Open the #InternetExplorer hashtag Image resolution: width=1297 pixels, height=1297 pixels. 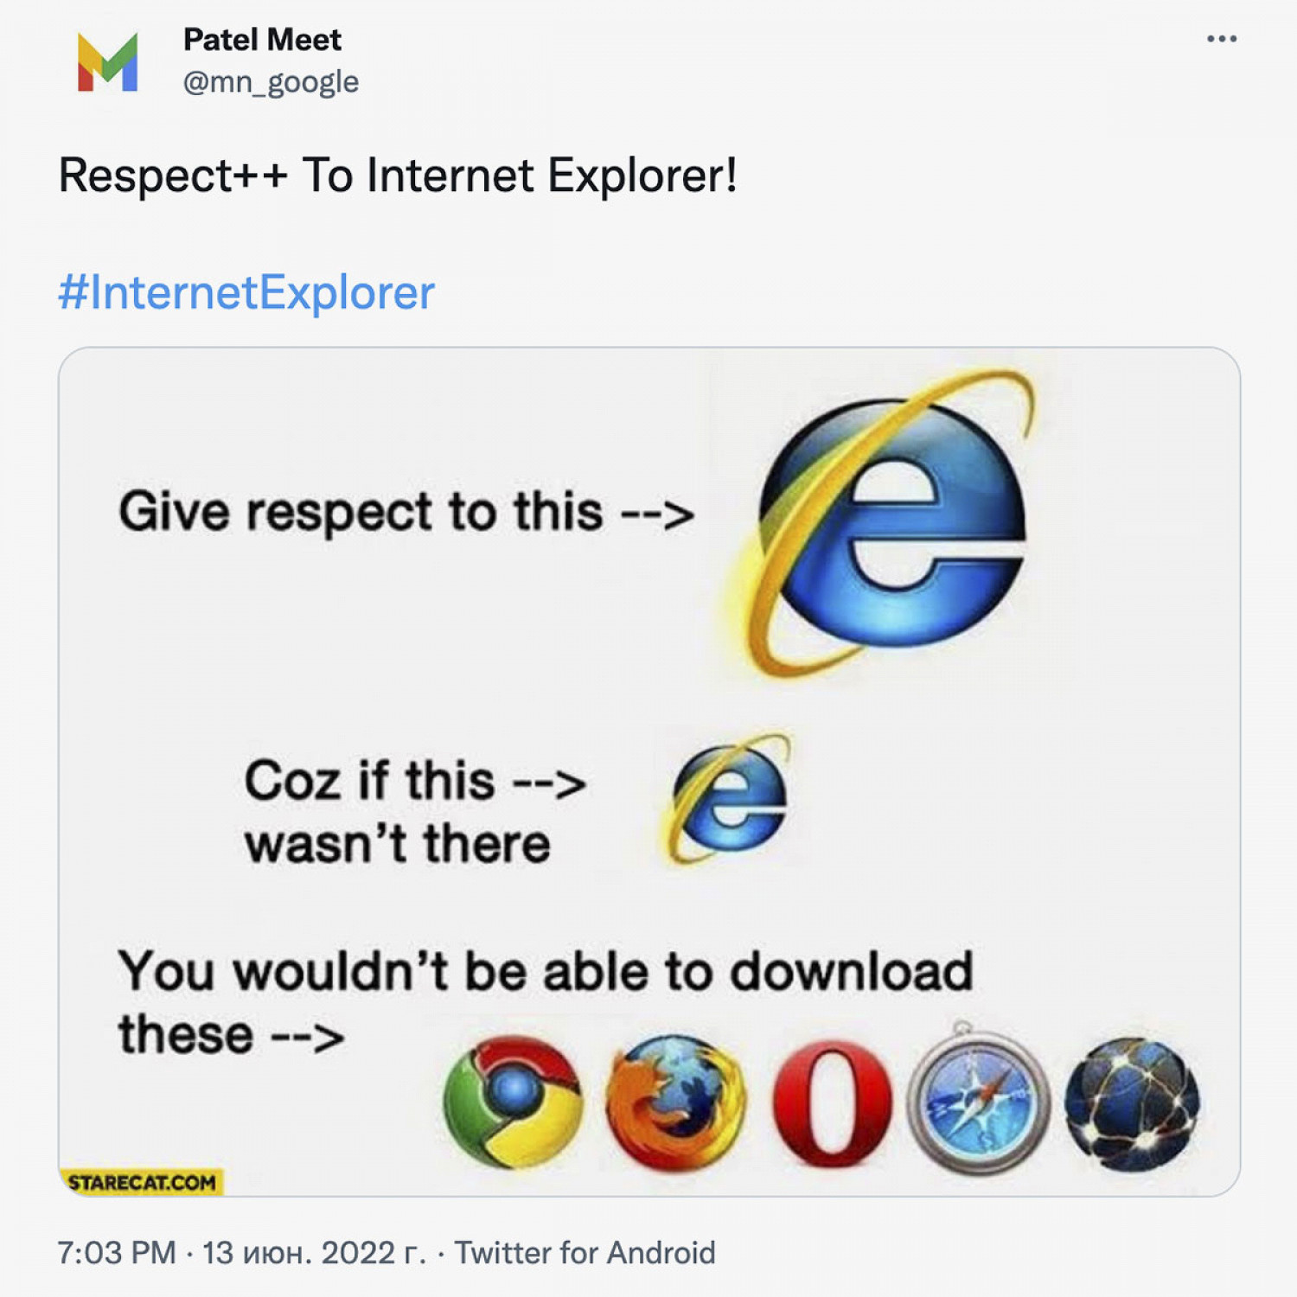246,292
